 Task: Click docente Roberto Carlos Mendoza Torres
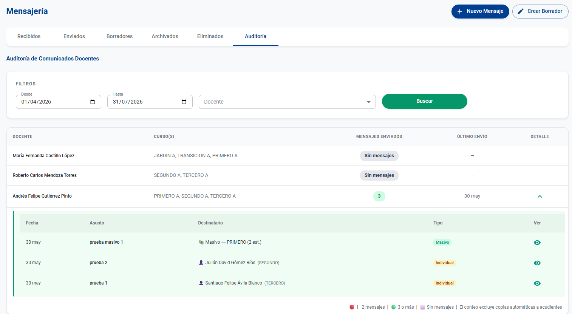[x=45, y=175]
